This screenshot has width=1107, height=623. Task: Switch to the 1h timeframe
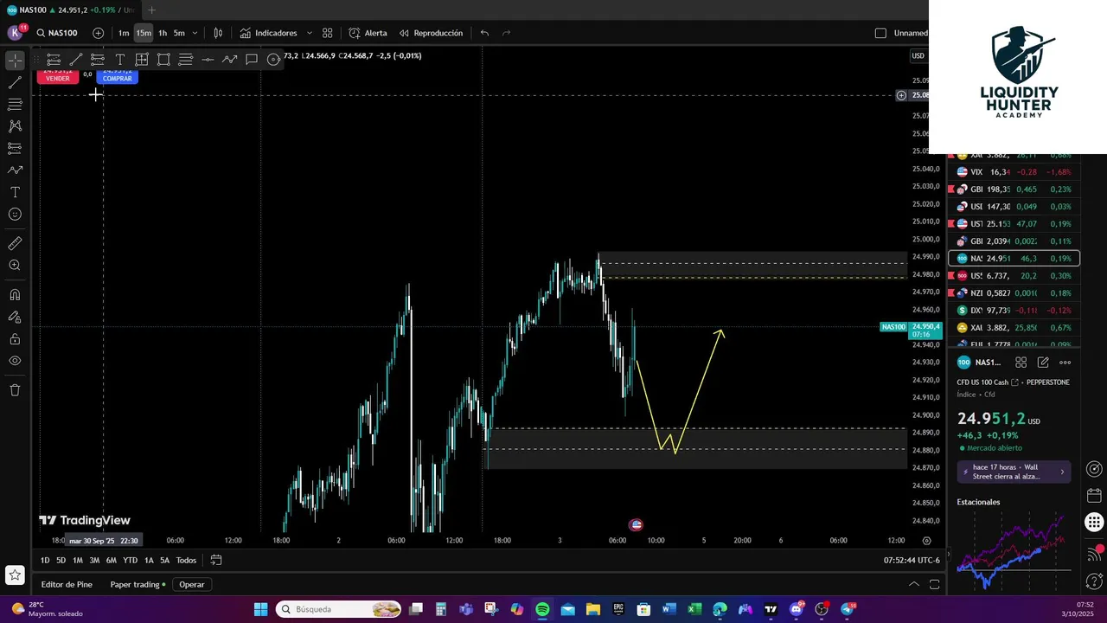[163, 33]
